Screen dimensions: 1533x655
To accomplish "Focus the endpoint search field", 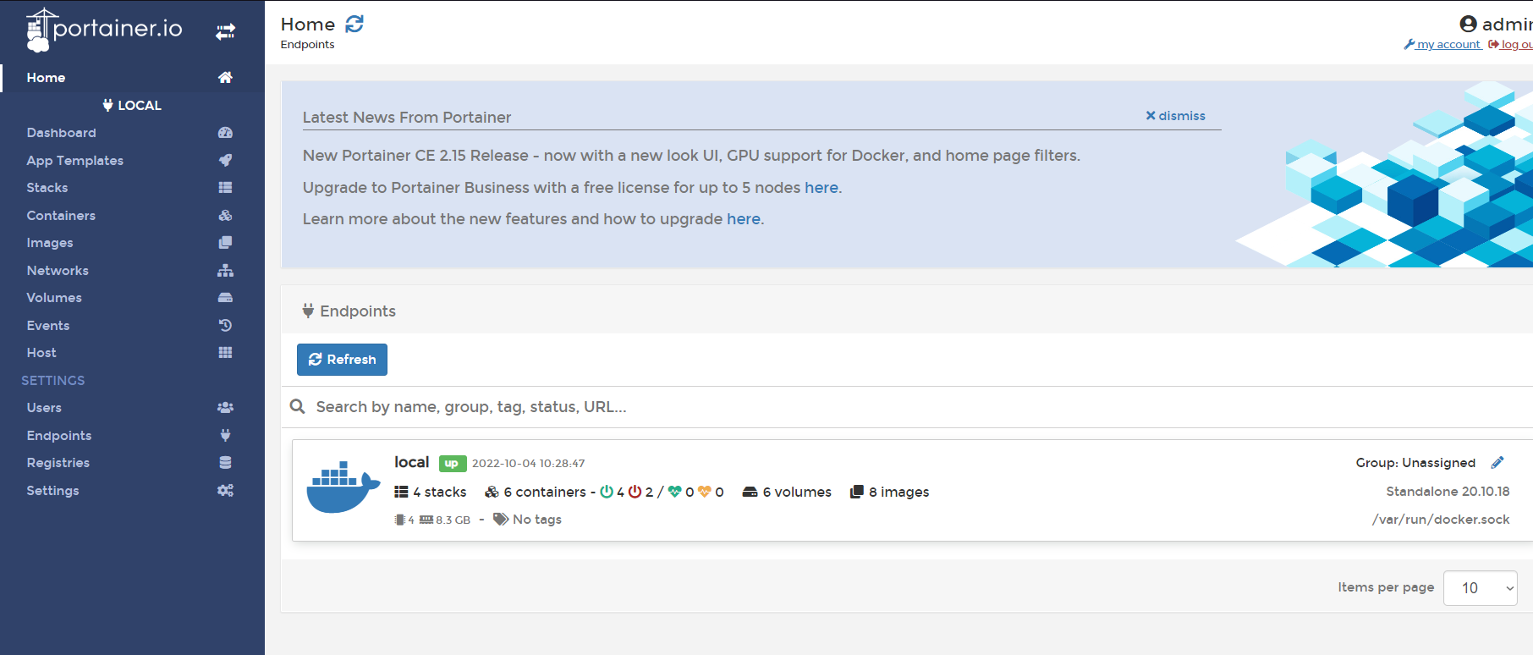I will click(922, 407).
